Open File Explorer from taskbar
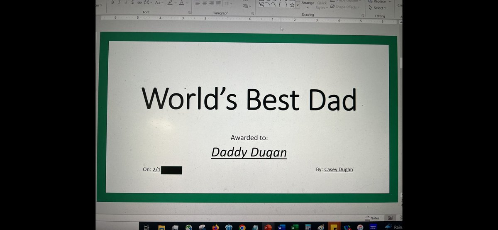Screen dimensions: 498x230 tap(161, 227)
